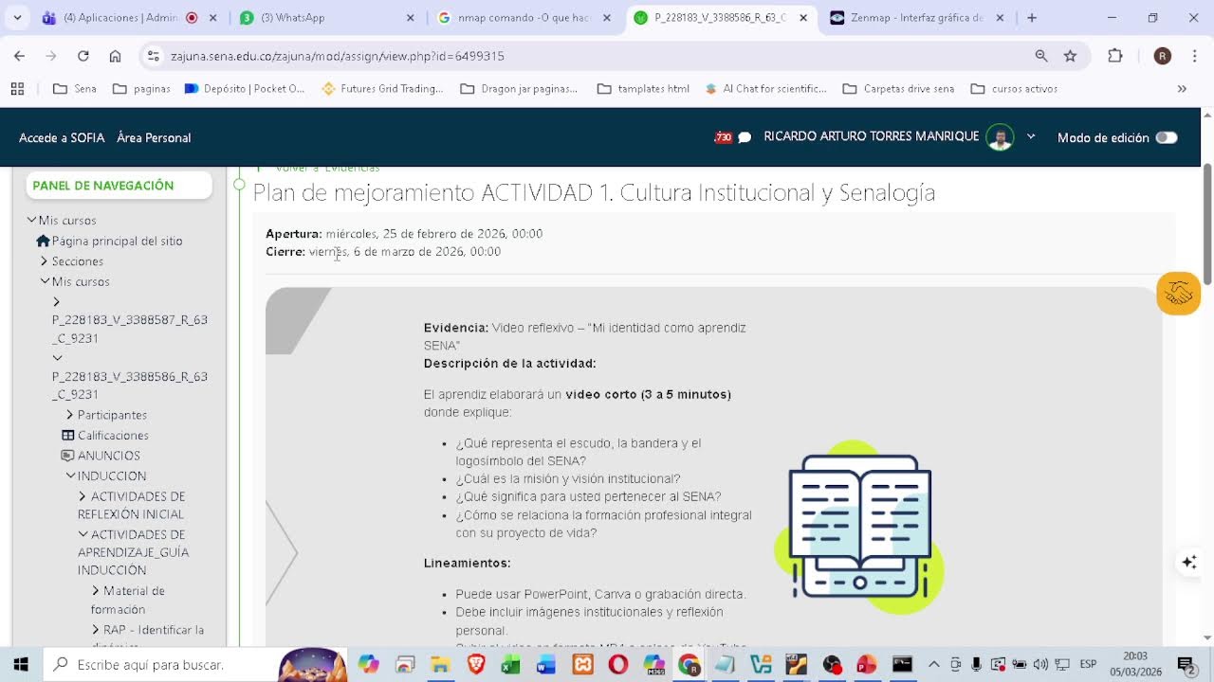Viewport: 1214px width, 682px height.
Task: Open Calificaciones grid icon in navigation
Action: click(68, 436)
